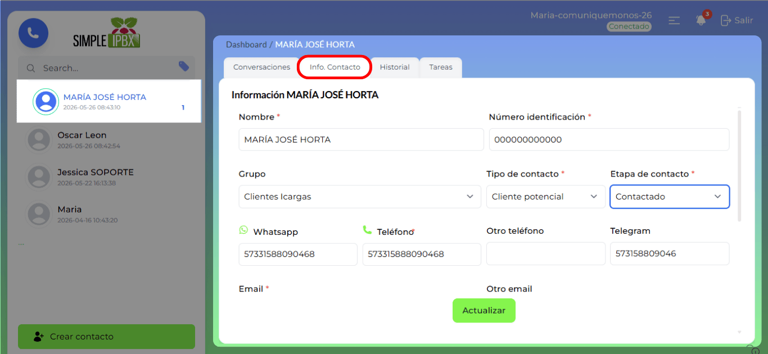
Task: Click the Maria-comuniquemonos-26 username
Action: [591, 15]
